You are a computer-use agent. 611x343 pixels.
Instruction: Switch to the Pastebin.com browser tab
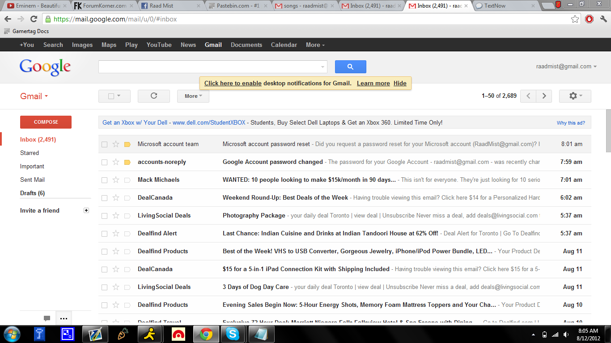coord(238,6)
